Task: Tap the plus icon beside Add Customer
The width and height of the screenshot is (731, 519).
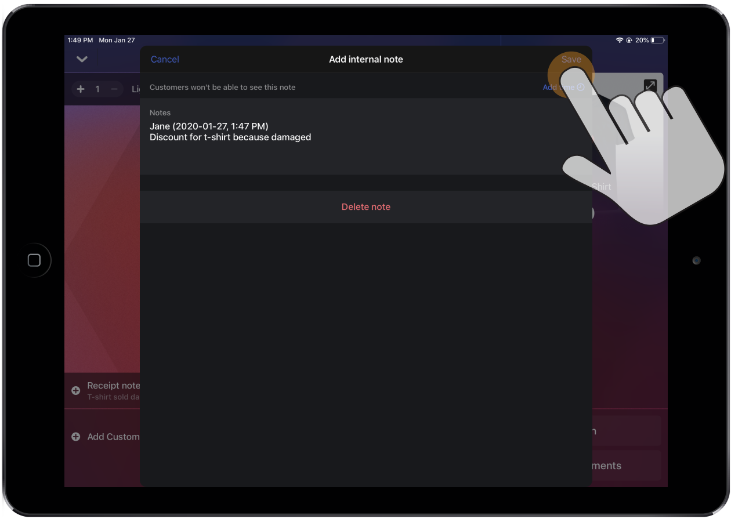Action: tap(75, 437)
